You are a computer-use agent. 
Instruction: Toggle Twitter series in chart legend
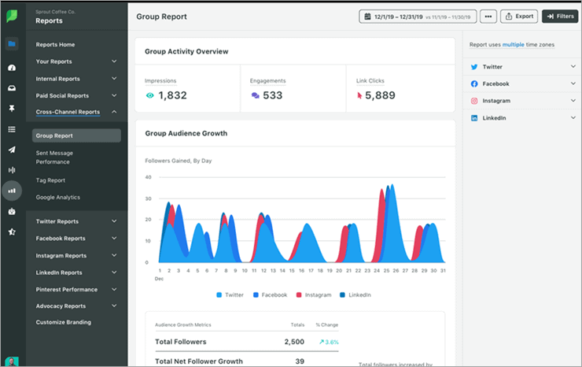[229, 295]
